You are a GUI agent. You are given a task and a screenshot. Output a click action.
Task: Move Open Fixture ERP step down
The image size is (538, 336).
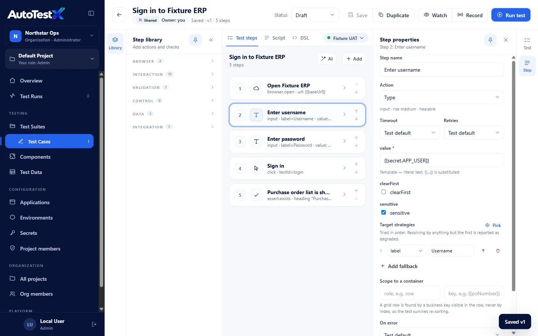click(x=356, y=92)
